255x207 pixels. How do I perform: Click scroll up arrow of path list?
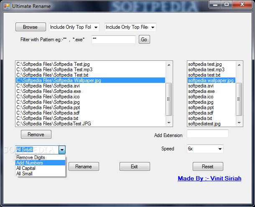169,65
